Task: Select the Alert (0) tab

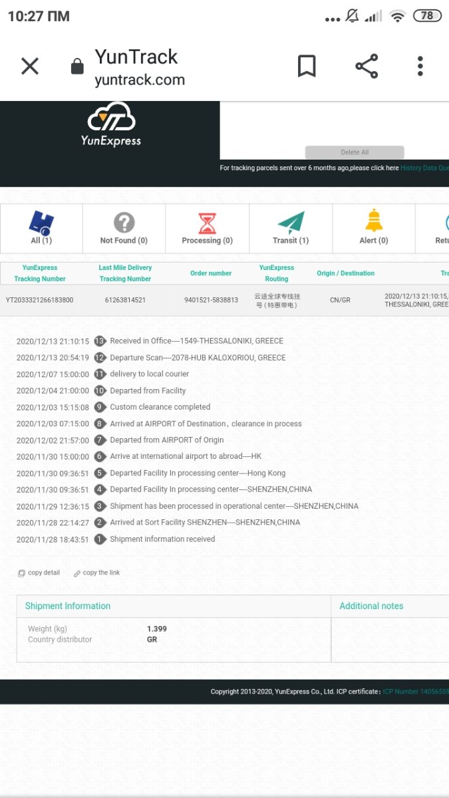Action: (x=374, y=228)
